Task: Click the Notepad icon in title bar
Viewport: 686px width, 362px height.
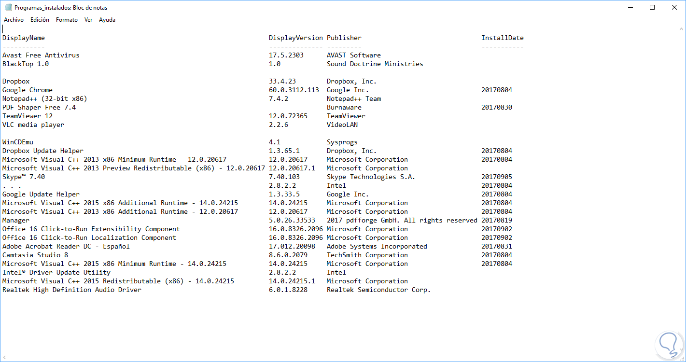Action: (8, 7)
